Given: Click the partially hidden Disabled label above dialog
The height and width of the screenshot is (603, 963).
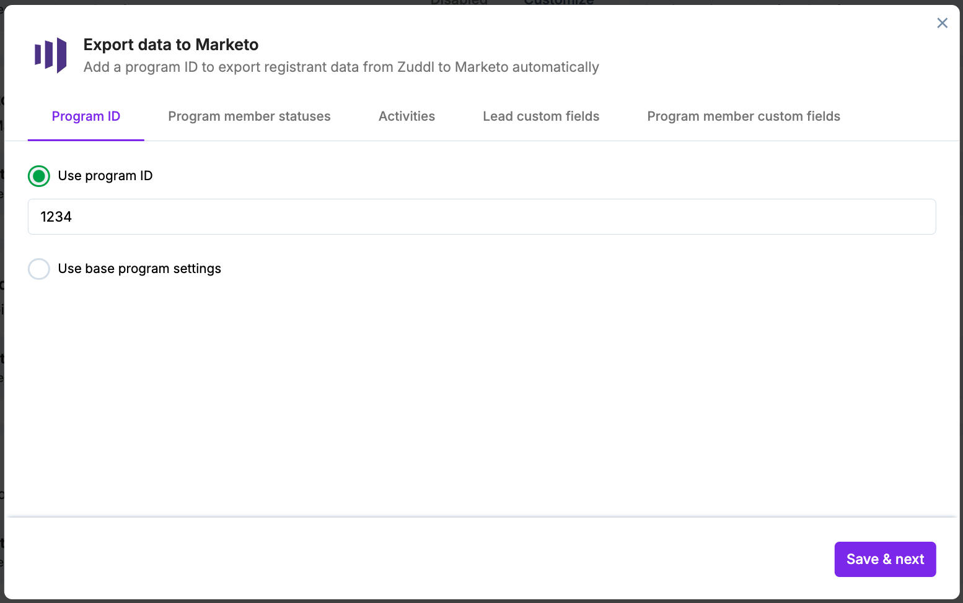Looking at the screenshot, I should [459, 2].
